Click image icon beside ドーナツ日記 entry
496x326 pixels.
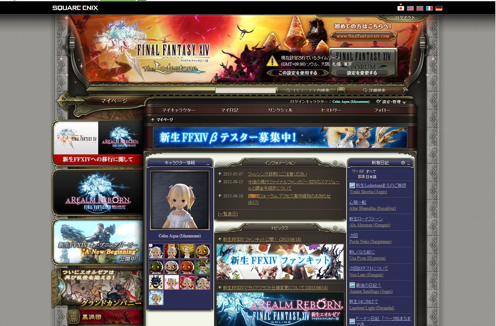pyautogui.click(x=352, y=321)
